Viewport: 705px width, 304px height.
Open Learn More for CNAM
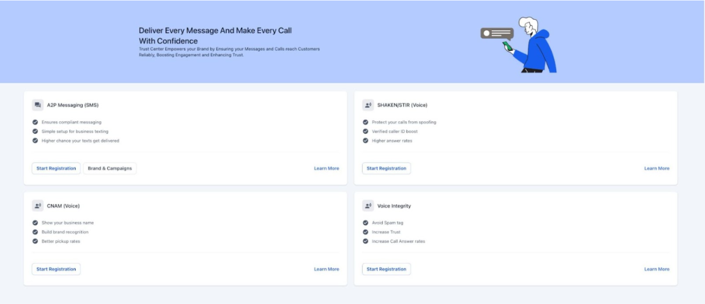coord(327,269)
